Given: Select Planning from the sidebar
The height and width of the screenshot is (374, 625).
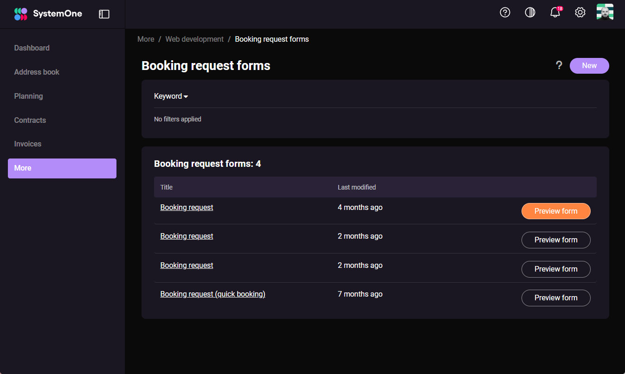Looking at the screenshot, I should coord(28,96).
